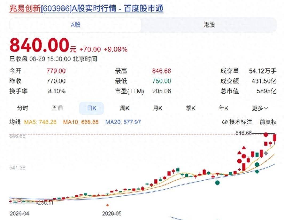284x220 pixels.
Task: Switch to the A股 tab
Action: coord(75,25)
